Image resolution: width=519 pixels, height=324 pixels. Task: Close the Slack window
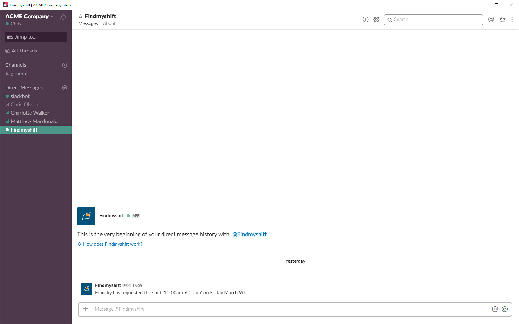click(511, 5)
